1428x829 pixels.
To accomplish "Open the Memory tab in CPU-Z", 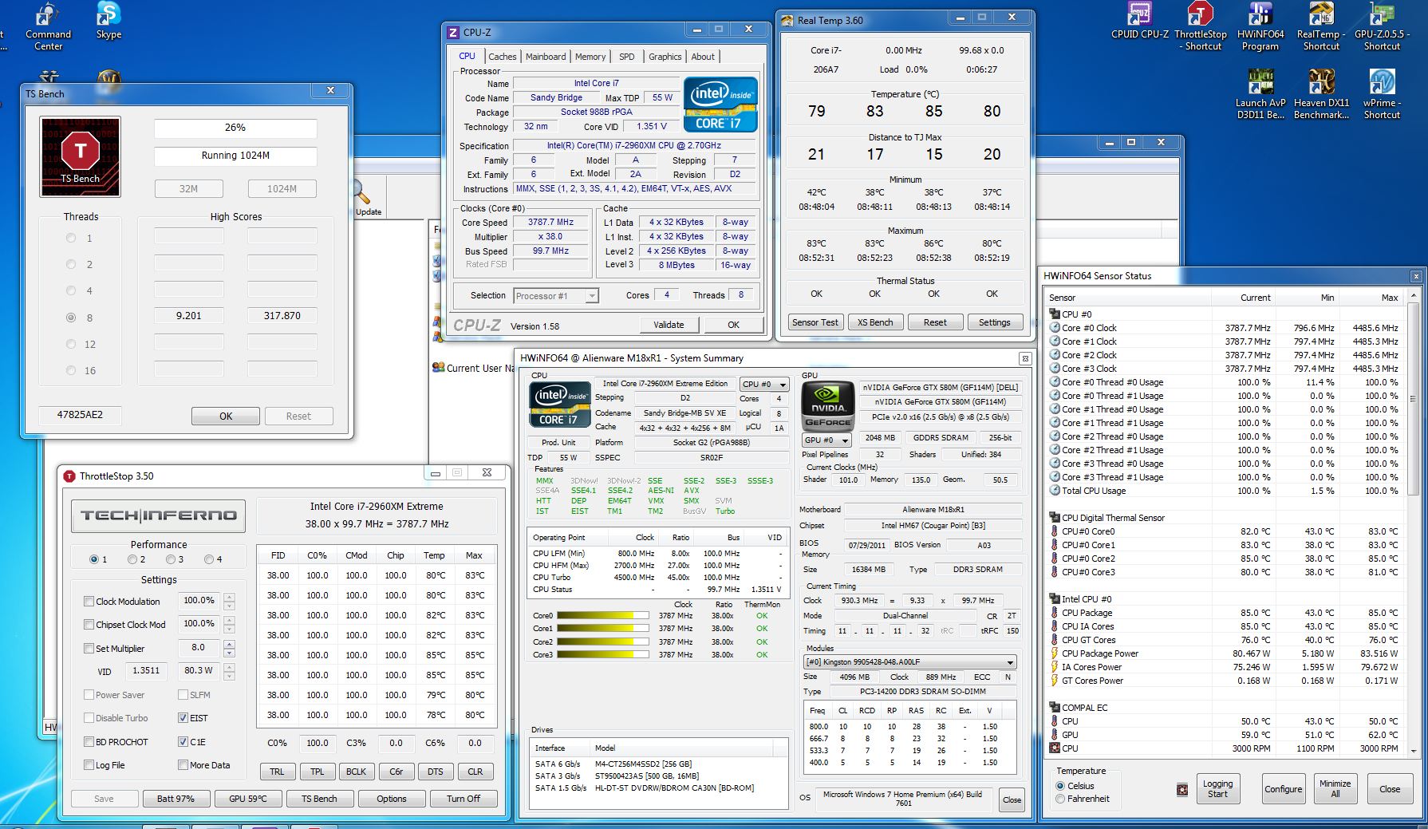I will (590, 57).
